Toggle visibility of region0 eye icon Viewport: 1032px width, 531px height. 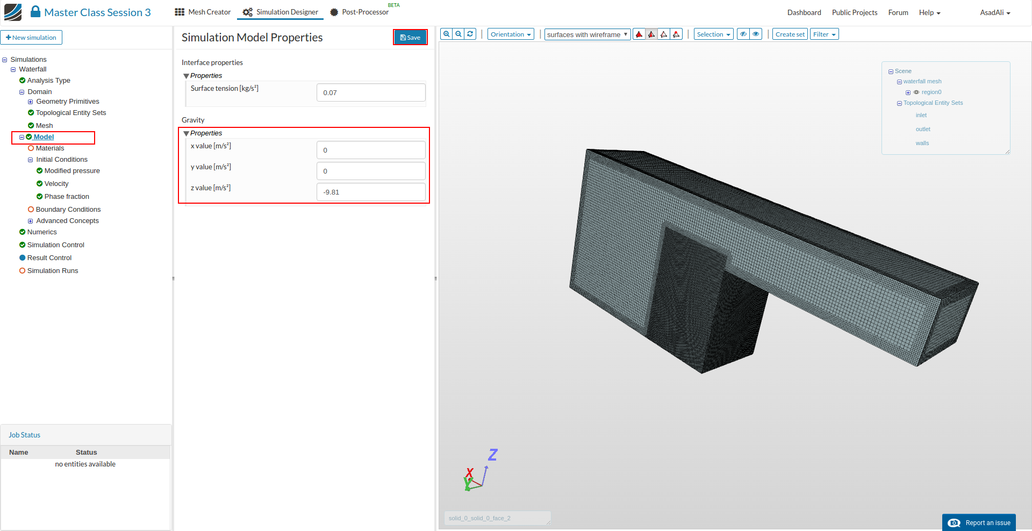point(916,92)
